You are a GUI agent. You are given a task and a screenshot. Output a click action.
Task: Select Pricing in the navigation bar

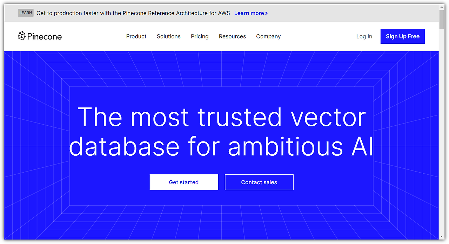click(200, 36)
